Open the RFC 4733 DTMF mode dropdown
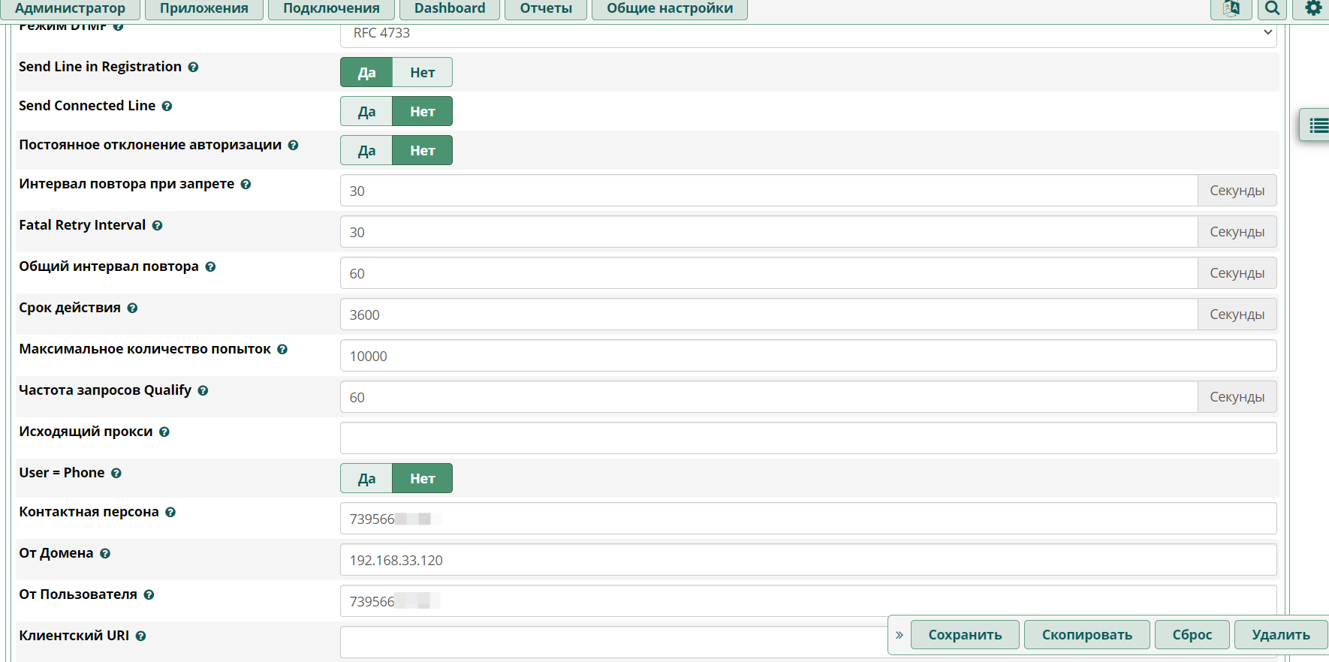The height and width of the screenshot is (662, 1329). pos(808,33)
